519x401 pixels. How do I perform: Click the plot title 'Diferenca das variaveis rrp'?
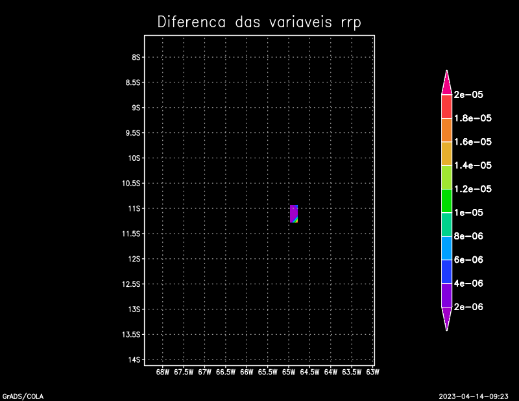point(259,22)
